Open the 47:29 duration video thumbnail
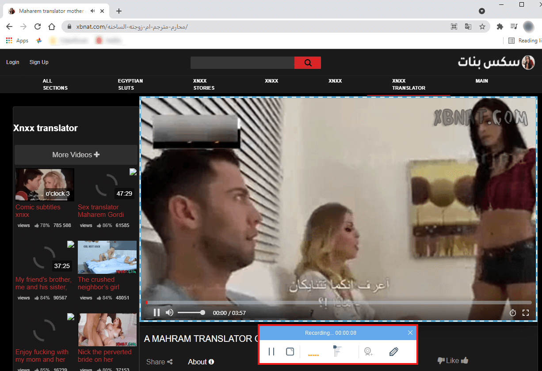This screenshot has width=542, height=371. pyautogui.click(x=107, y=185)
